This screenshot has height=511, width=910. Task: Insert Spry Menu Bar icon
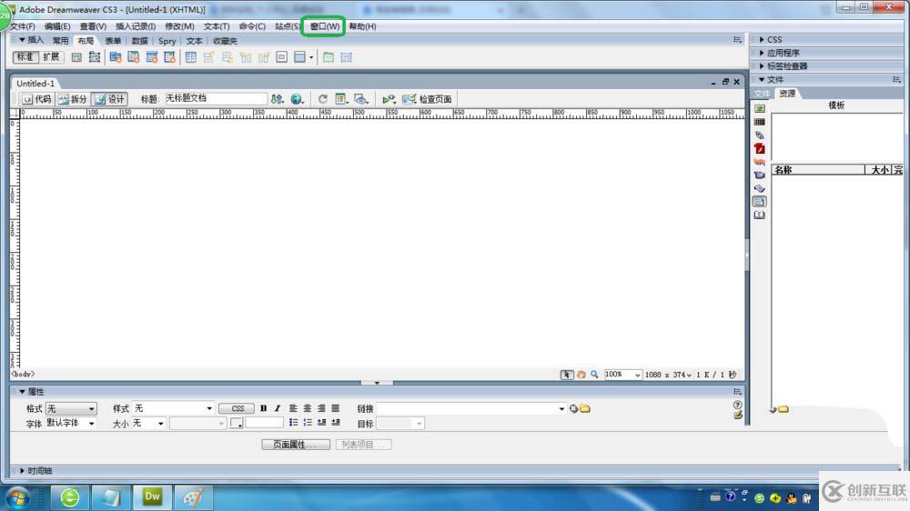(116, 57)
